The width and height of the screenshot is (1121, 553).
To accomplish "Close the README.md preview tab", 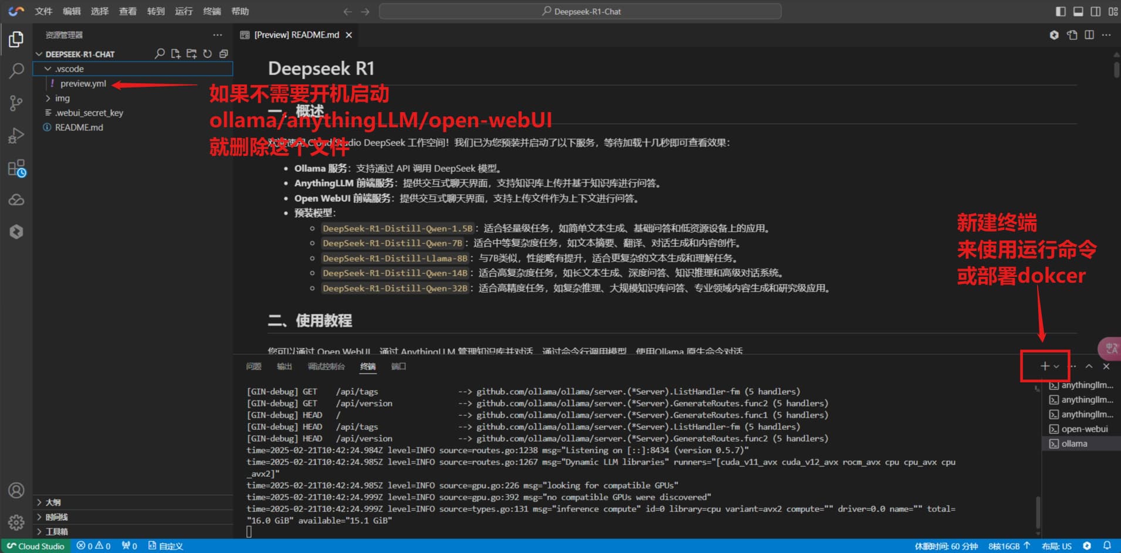I will pos(349,35).
